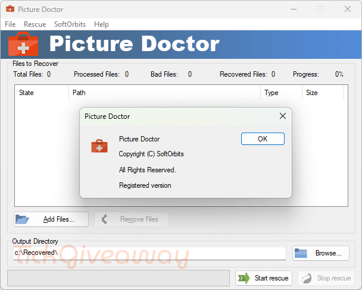Screen dimensions: 362x290
Task: Click the Stop rescue button
Action: tap(326, 278)
